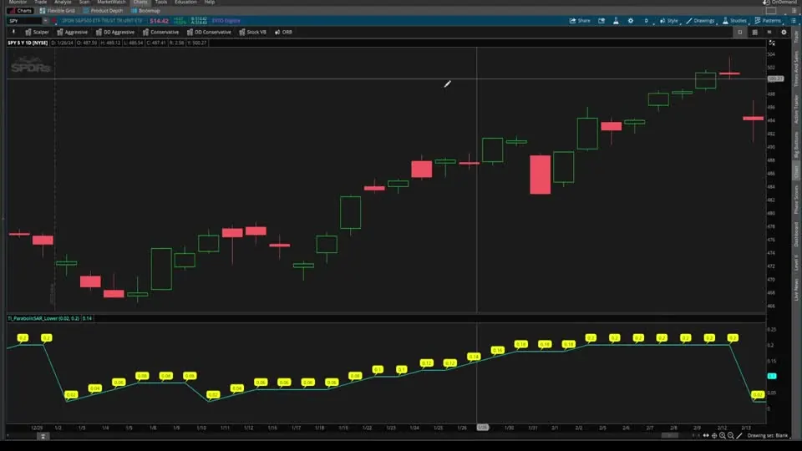Click the 514.42 last price value
Screen dimensions: 802x451
click(x=159, y=21)
